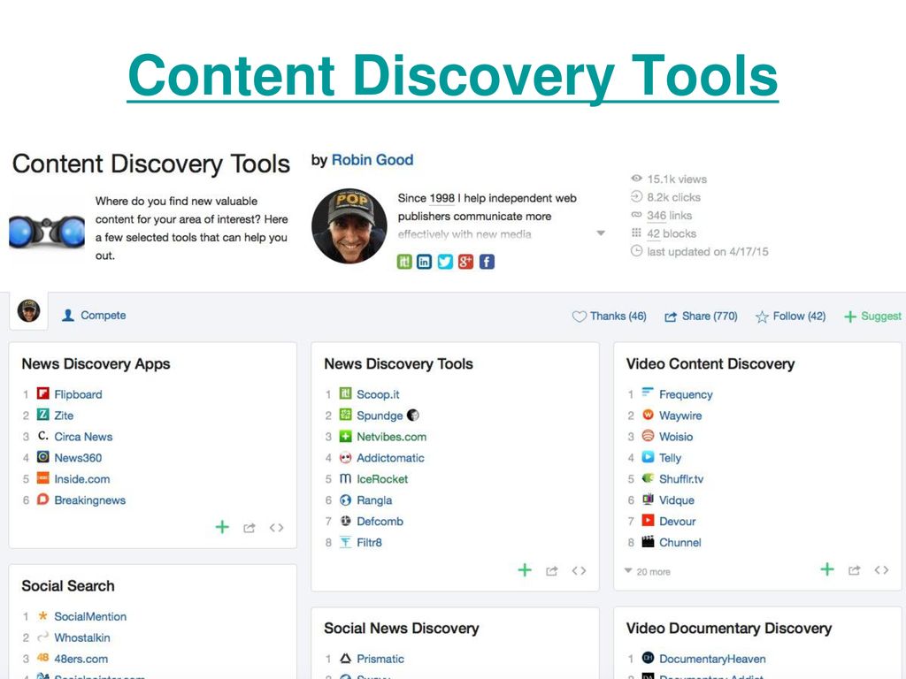
Task: Click the 15.1k views stat
Action: [x=669, y=179]
